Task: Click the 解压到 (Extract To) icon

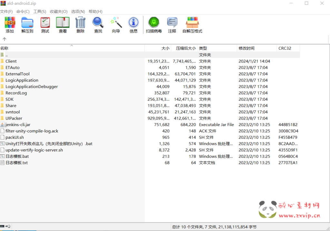Action: coord(27,25)
